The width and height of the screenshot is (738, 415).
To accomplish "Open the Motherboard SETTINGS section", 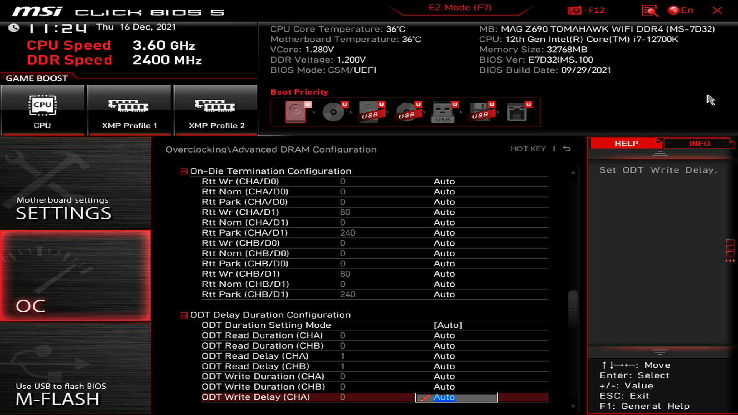I will pos(75,183).
